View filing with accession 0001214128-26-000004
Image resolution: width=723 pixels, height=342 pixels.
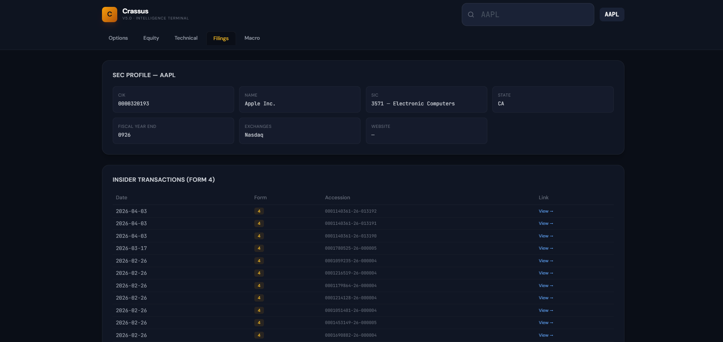pos(546,298)
